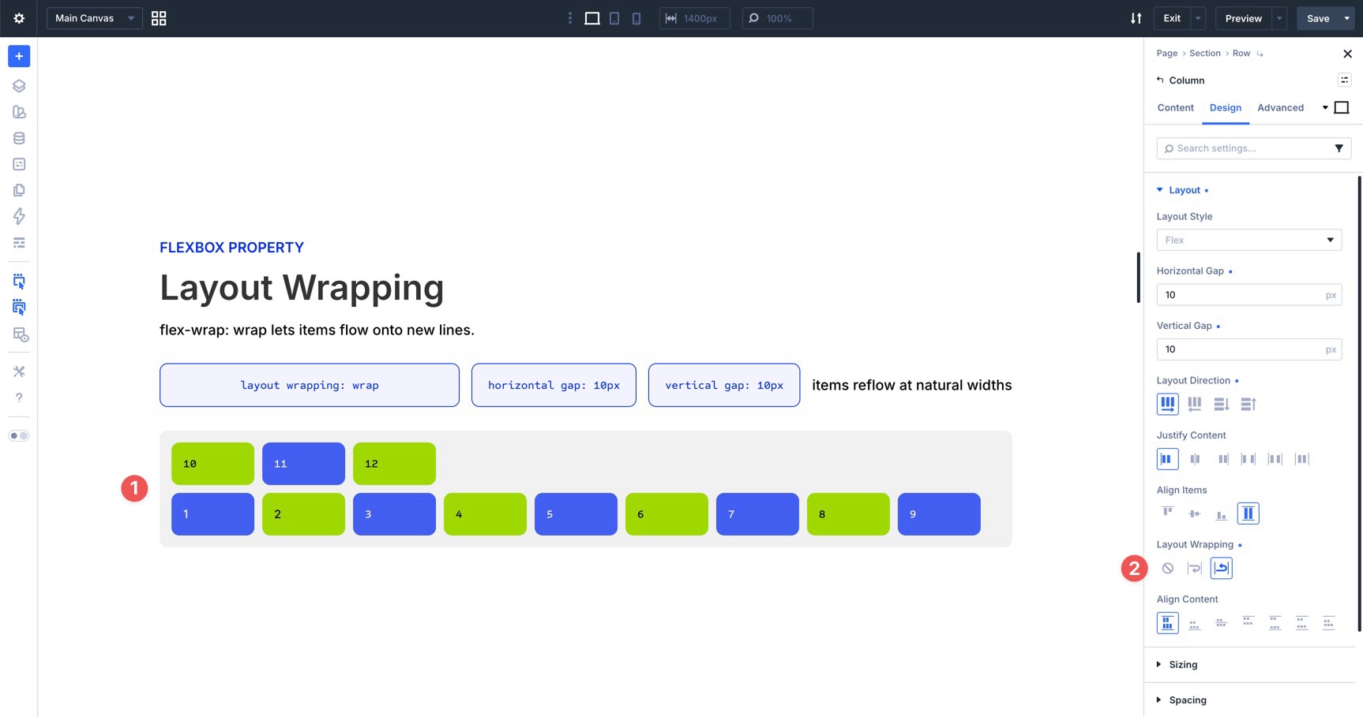This screenshot has width=1363, height=717.
Task: Close the Column settings panel
Action: (1347, 54)
